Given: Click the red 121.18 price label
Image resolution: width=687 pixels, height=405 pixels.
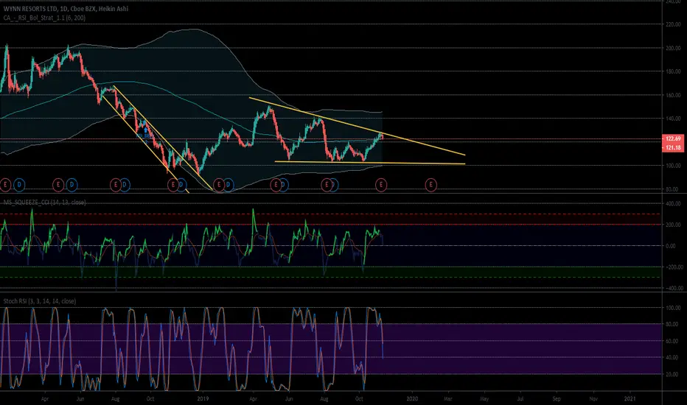Looking at the screenshot, I should 673,147.
